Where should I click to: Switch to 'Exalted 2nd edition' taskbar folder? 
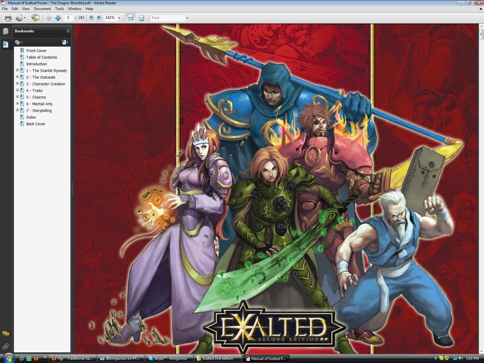pos(217,358)
